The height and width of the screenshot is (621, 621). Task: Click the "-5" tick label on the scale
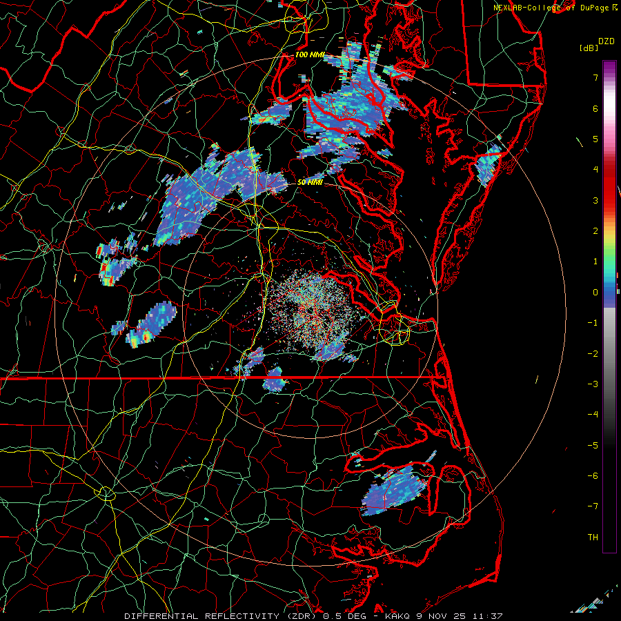[593, 446]
